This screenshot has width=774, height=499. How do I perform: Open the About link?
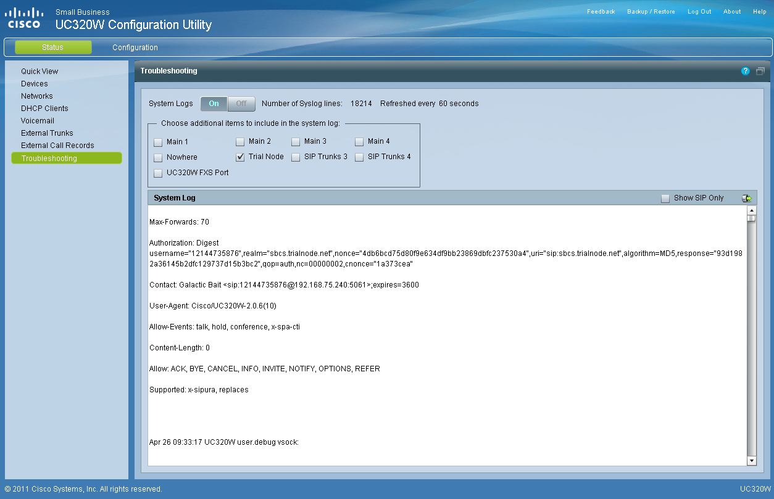[x=732, y=12]
